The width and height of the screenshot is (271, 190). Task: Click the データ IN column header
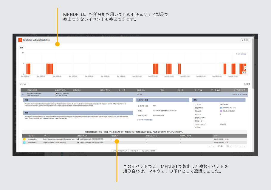[198, 90]
